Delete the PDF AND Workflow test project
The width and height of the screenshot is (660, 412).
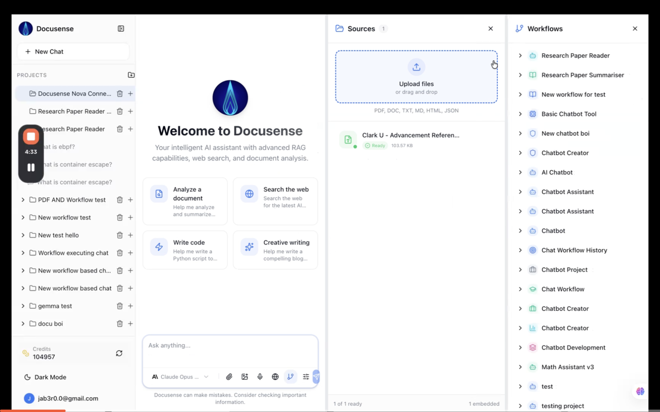click(120, 200)
